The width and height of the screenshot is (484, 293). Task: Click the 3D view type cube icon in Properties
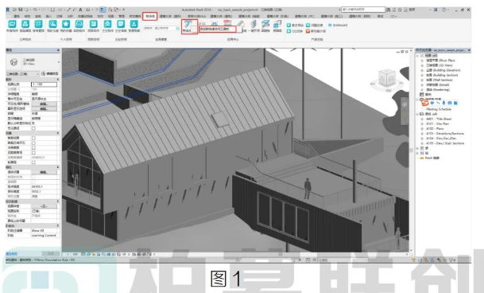pos(14,62)
